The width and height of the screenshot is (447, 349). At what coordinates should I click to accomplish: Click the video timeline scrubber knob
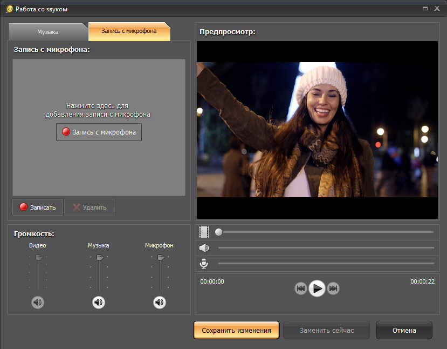tap(219, 232)
